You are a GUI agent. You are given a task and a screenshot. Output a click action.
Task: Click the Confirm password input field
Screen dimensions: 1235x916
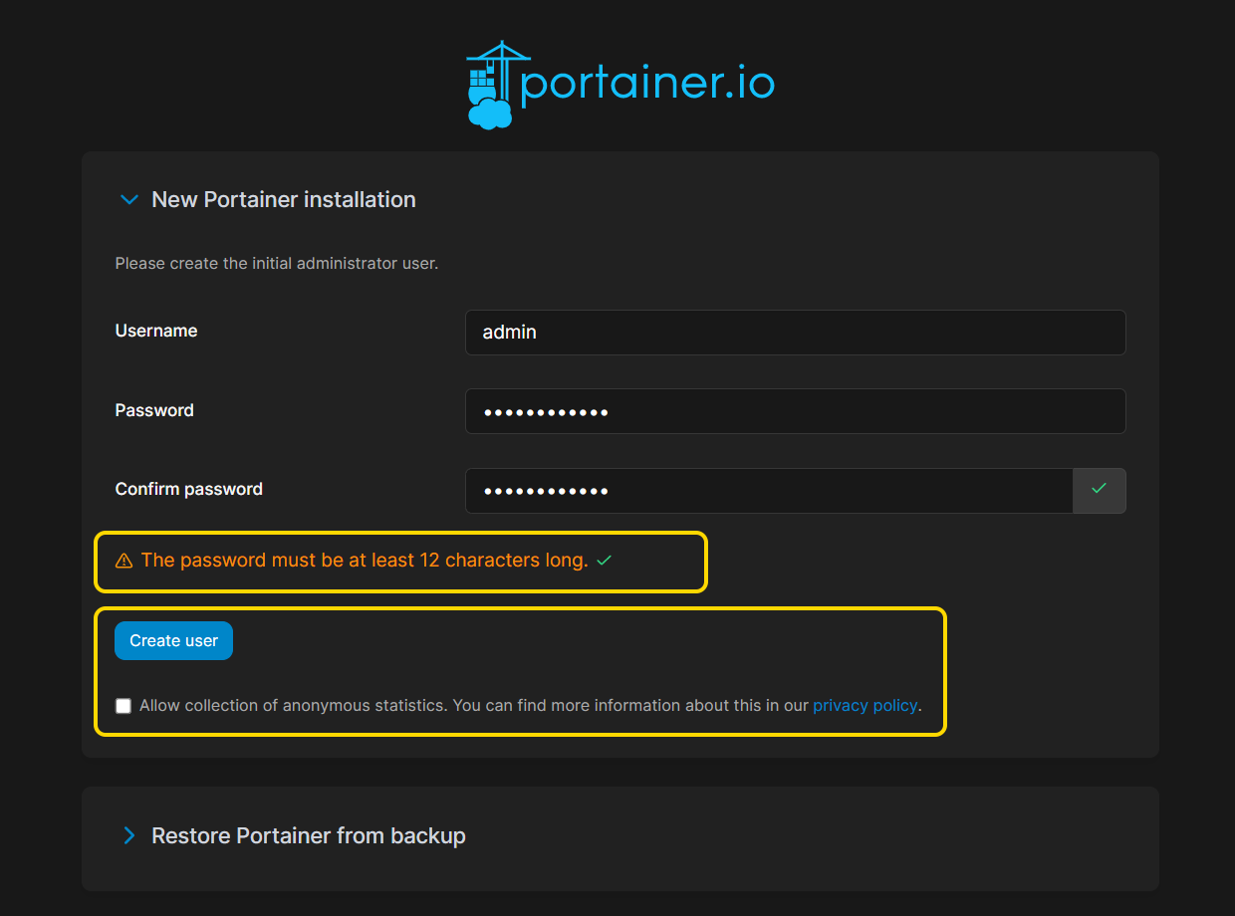(769, 491)
